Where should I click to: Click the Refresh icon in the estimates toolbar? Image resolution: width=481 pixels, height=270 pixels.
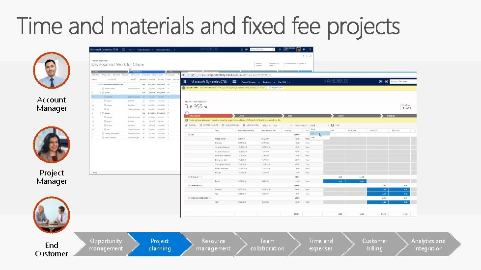(186, 125)
